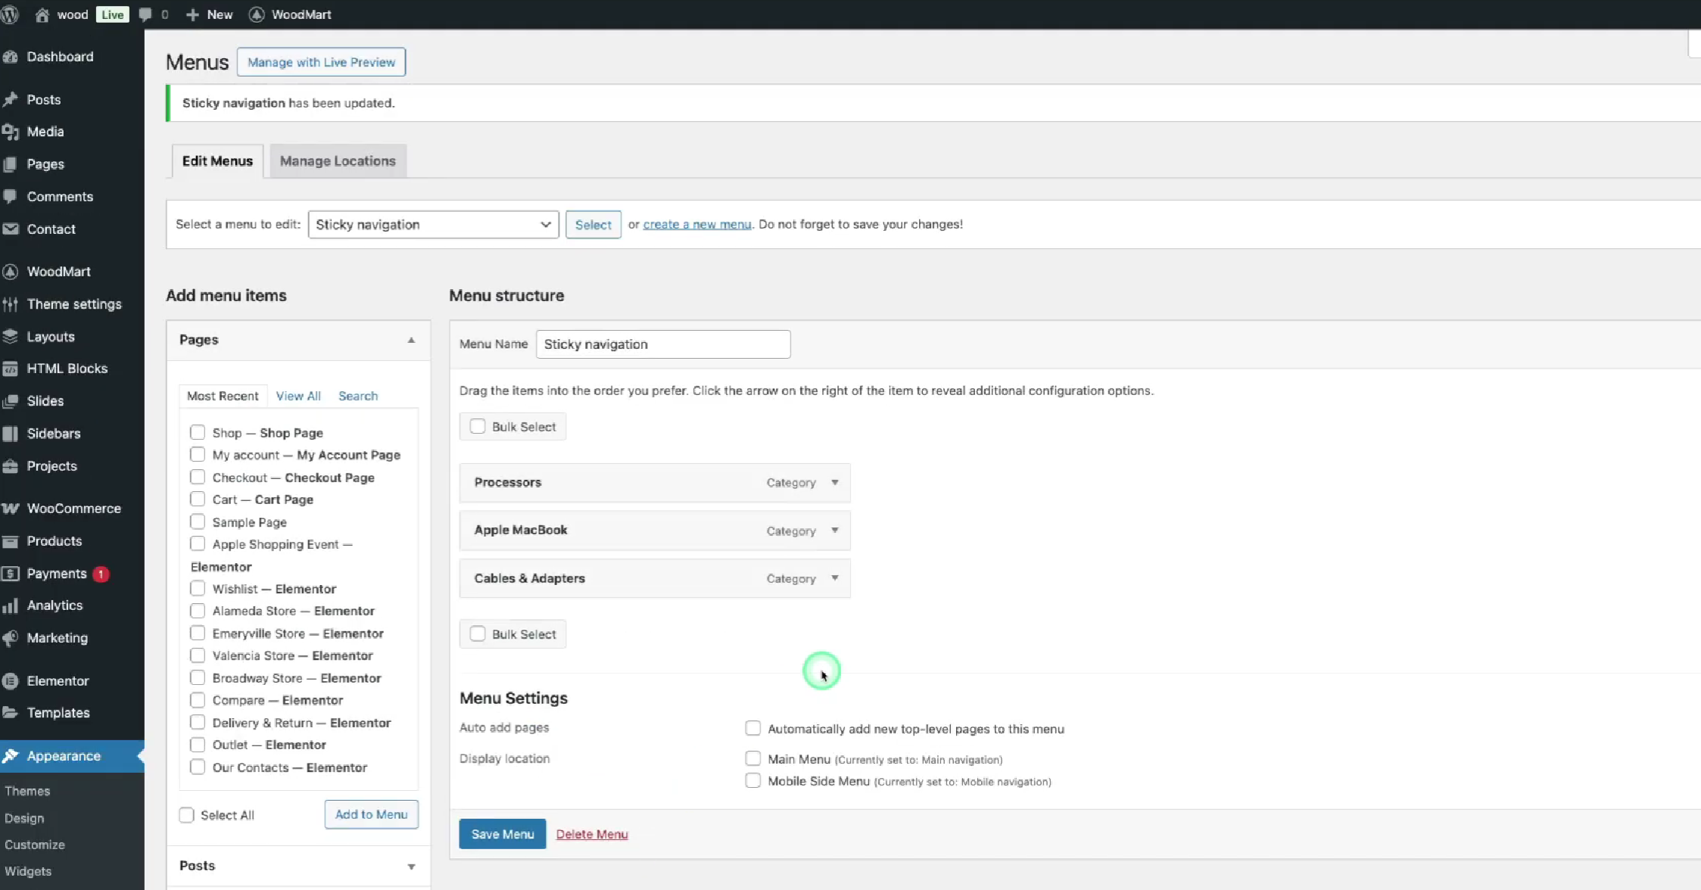The image size is (1701, 890).
Task: Click the Save Menu button
Action: [501, 833]
